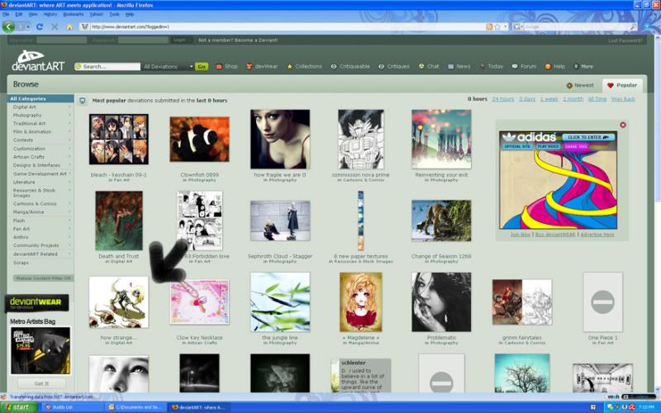Viewport: 661px width, 413px height.
Task: Click the orange RSS feed icon in address bar
Action: 489,26
